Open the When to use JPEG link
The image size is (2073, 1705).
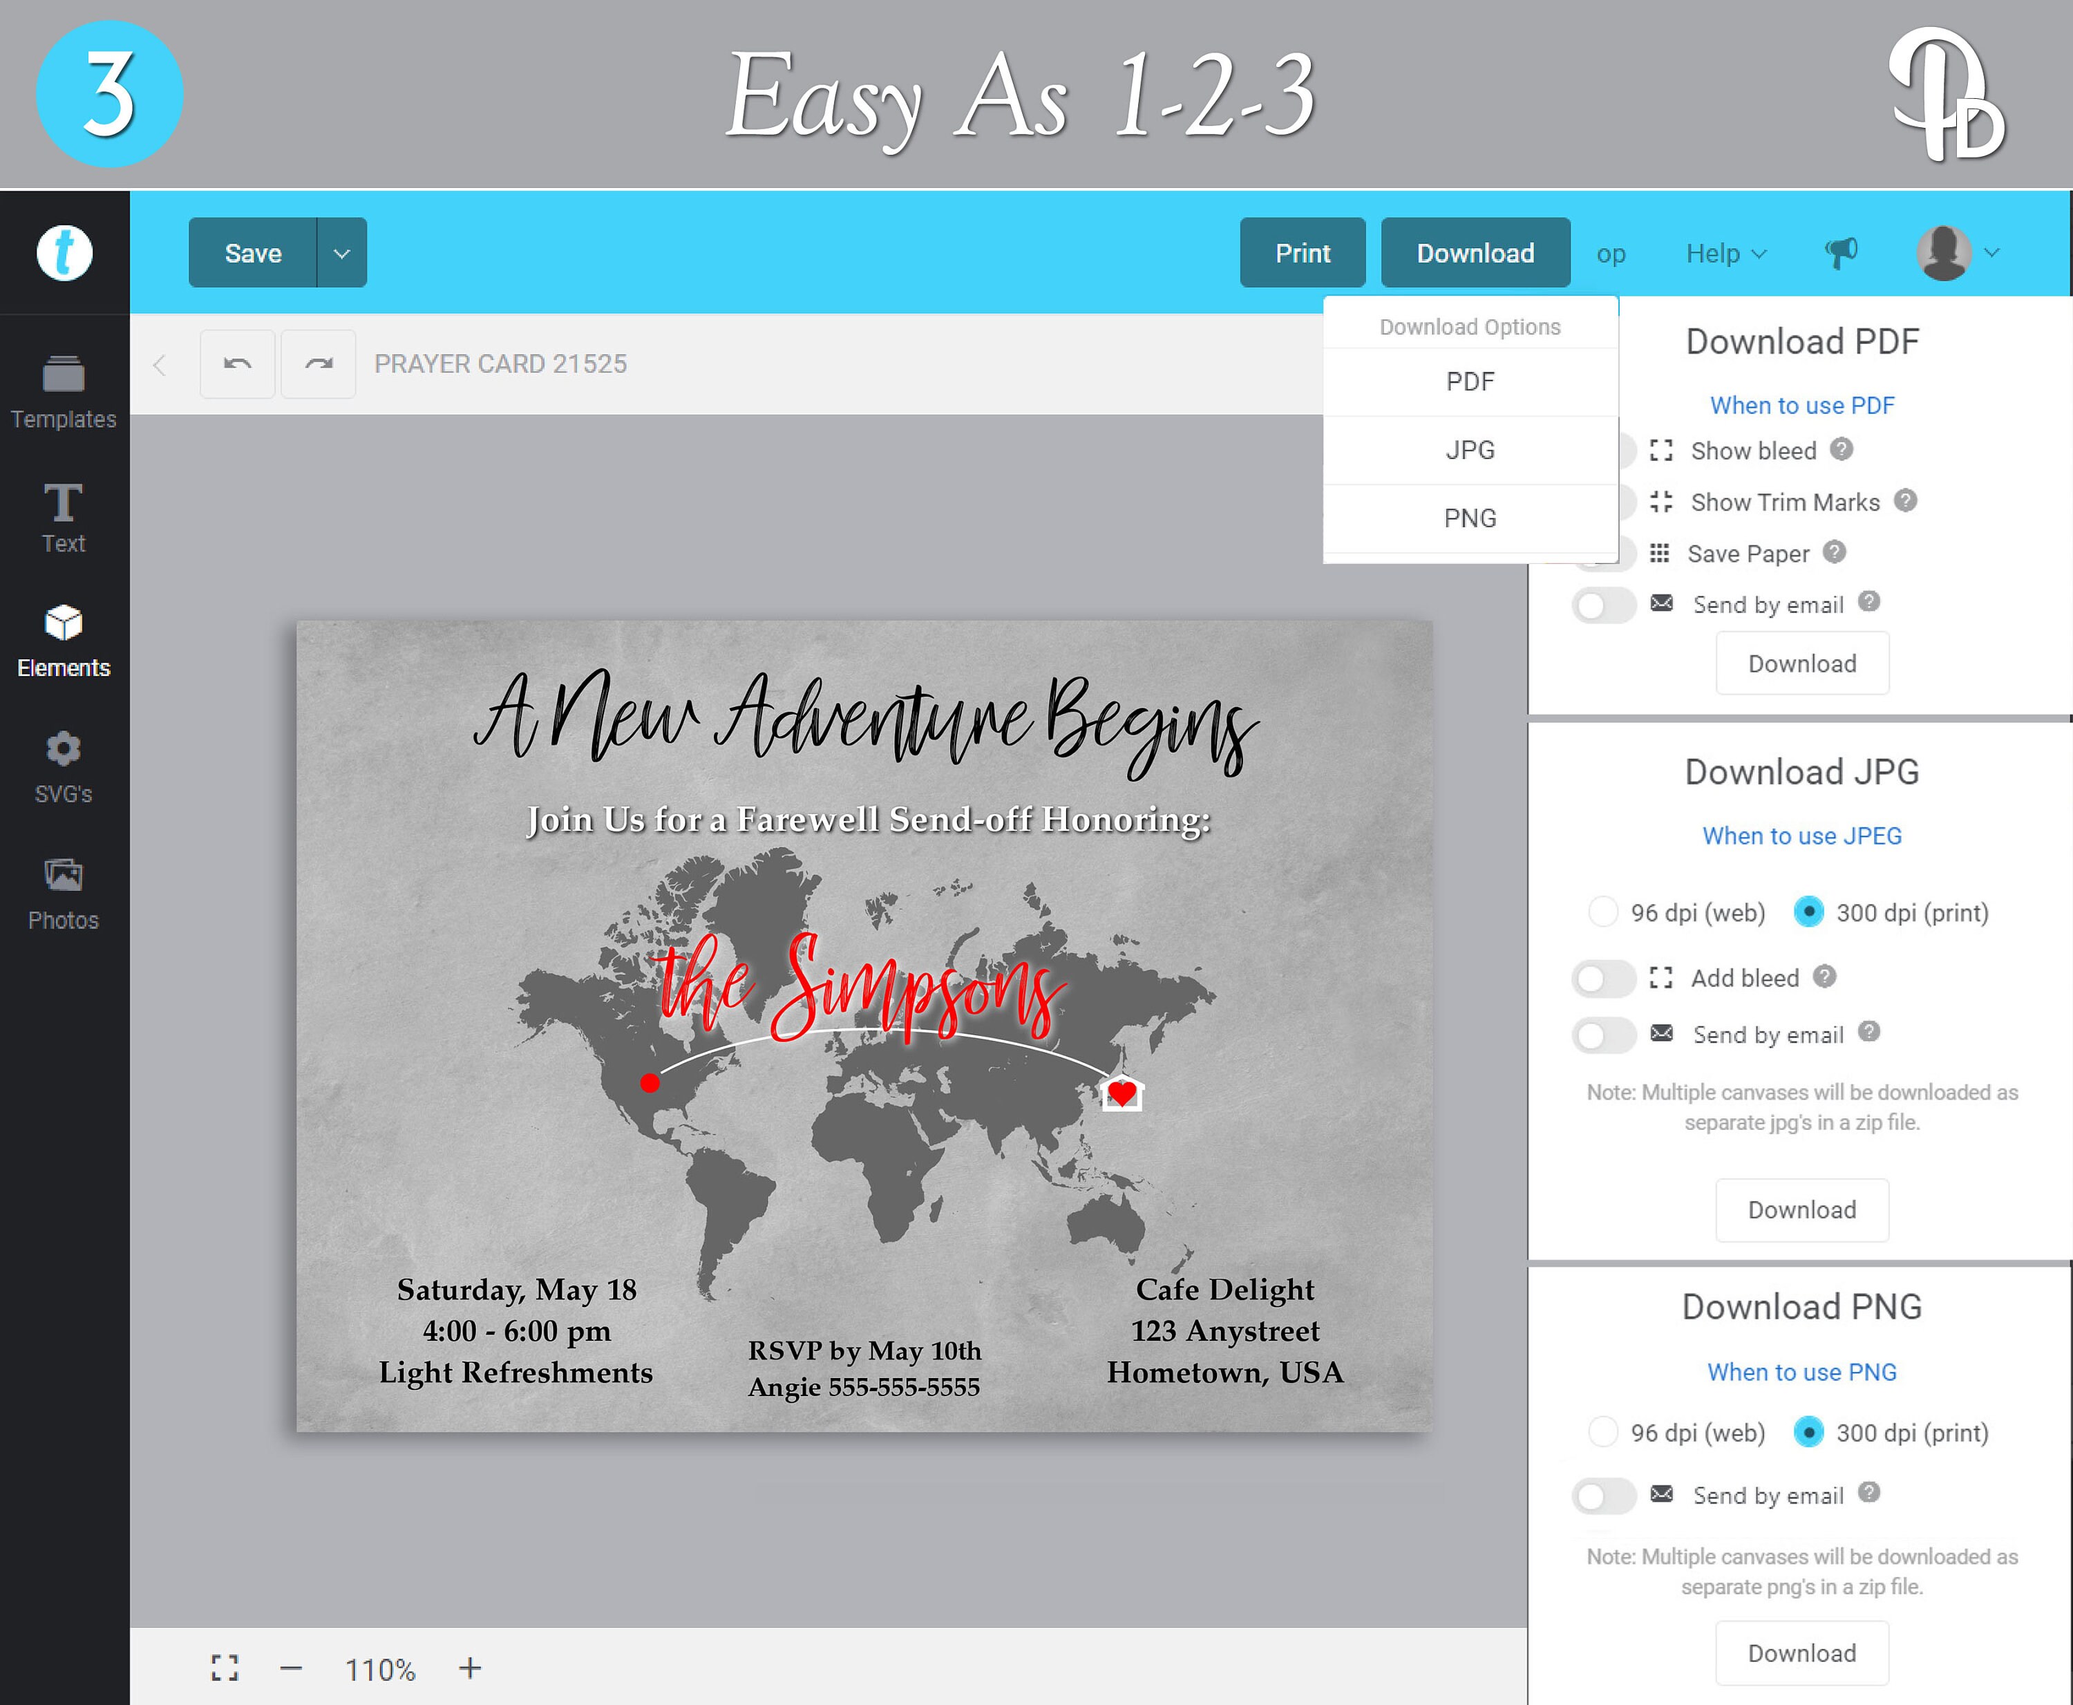click(x=1802, y=836)
